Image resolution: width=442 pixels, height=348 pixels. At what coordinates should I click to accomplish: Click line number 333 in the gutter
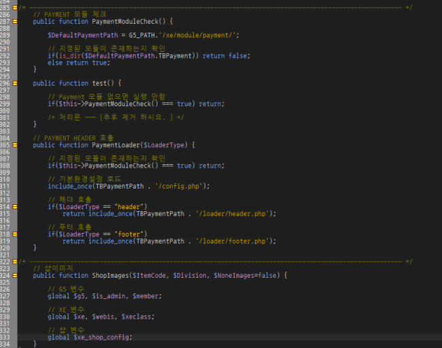[6, 336]
